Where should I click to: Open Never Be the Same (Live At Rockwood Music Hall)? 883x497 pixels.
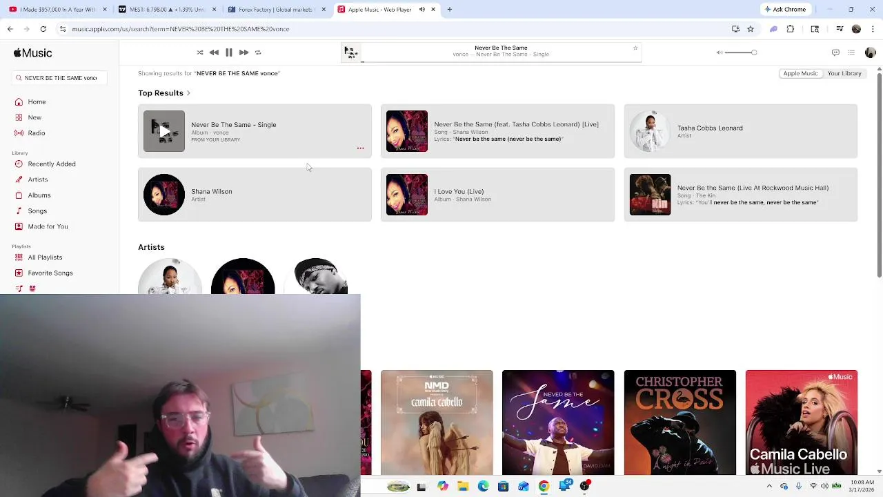tap(740, 195)
